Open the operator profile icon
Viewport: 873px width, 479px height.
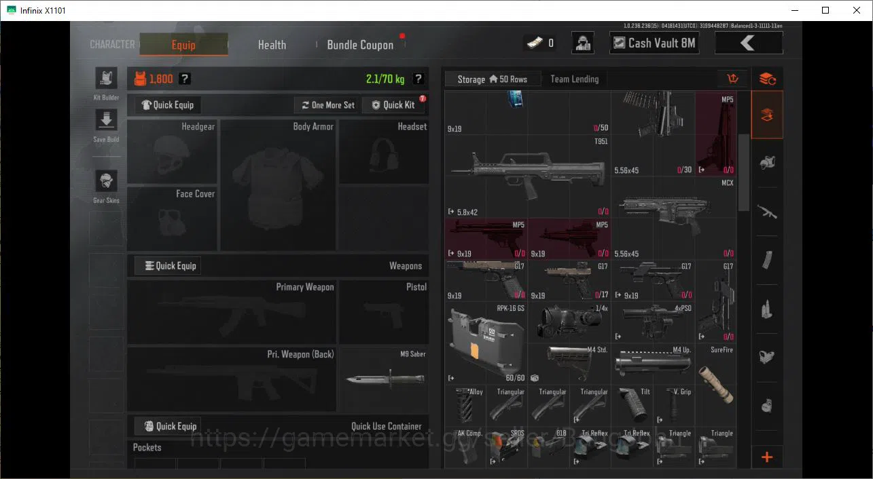pyautogui.click(x=583, y=43)
